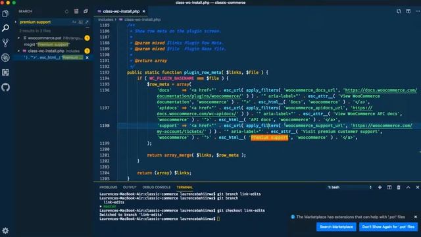Clear the search results
The height and width of the screenshot is (237, 421).
(x=76, y=11)
